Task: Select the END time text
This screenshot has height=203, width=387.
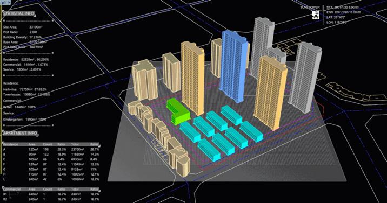Action: pos(344,12)
